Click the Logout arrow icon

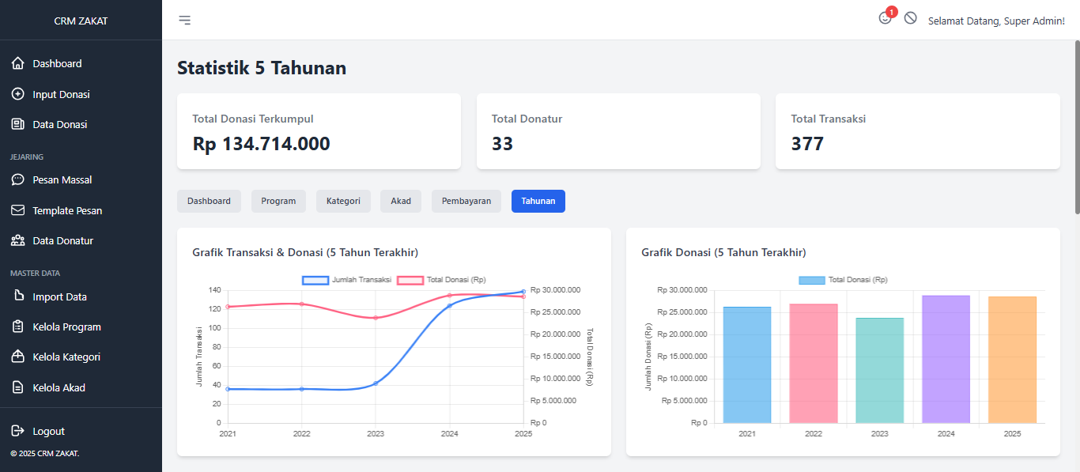(18, 431)
